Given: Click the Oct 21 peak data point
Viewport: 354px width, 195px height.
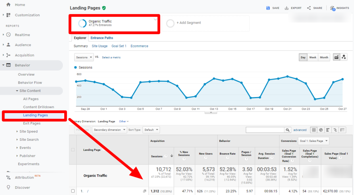Looking at the screenshot, I should (x=287, y=76).
